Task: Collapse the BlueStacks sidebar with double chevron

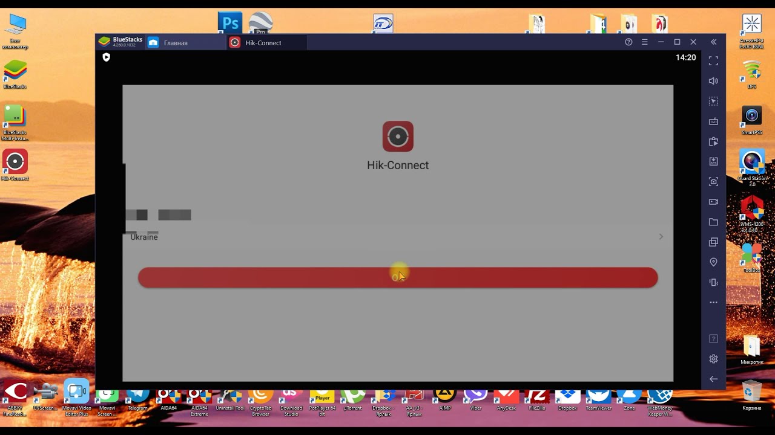Action: [x=713, y=42]
